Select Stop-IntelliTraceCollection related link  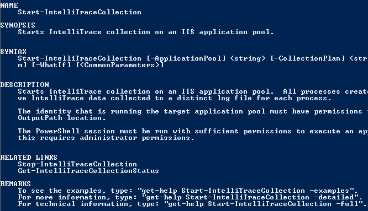77,164
